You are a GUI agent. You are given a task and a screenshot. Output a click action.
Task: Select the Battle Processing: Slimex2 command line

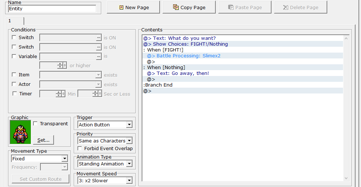(x=189, y=56)
